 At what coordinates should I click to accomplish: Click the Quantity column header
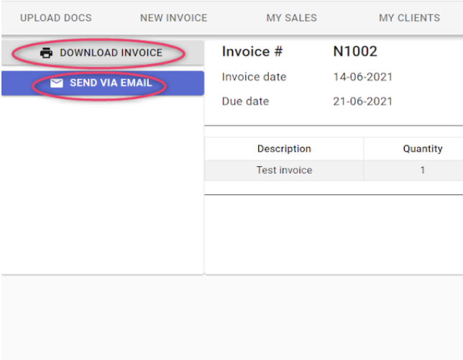coord(423,148)
